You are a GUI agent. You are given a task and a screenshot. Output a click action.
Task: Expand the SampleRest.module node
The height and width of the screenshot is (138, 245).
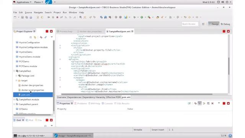pyautogui.click(x=14, y=100)
